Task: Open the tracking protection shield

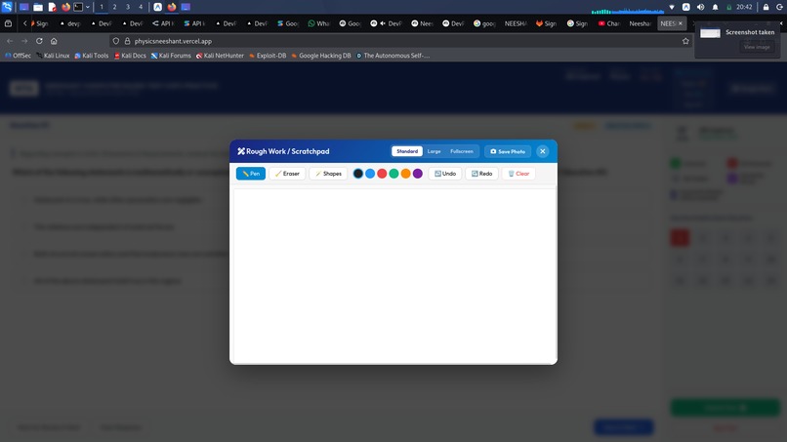Action: [116, 41]
